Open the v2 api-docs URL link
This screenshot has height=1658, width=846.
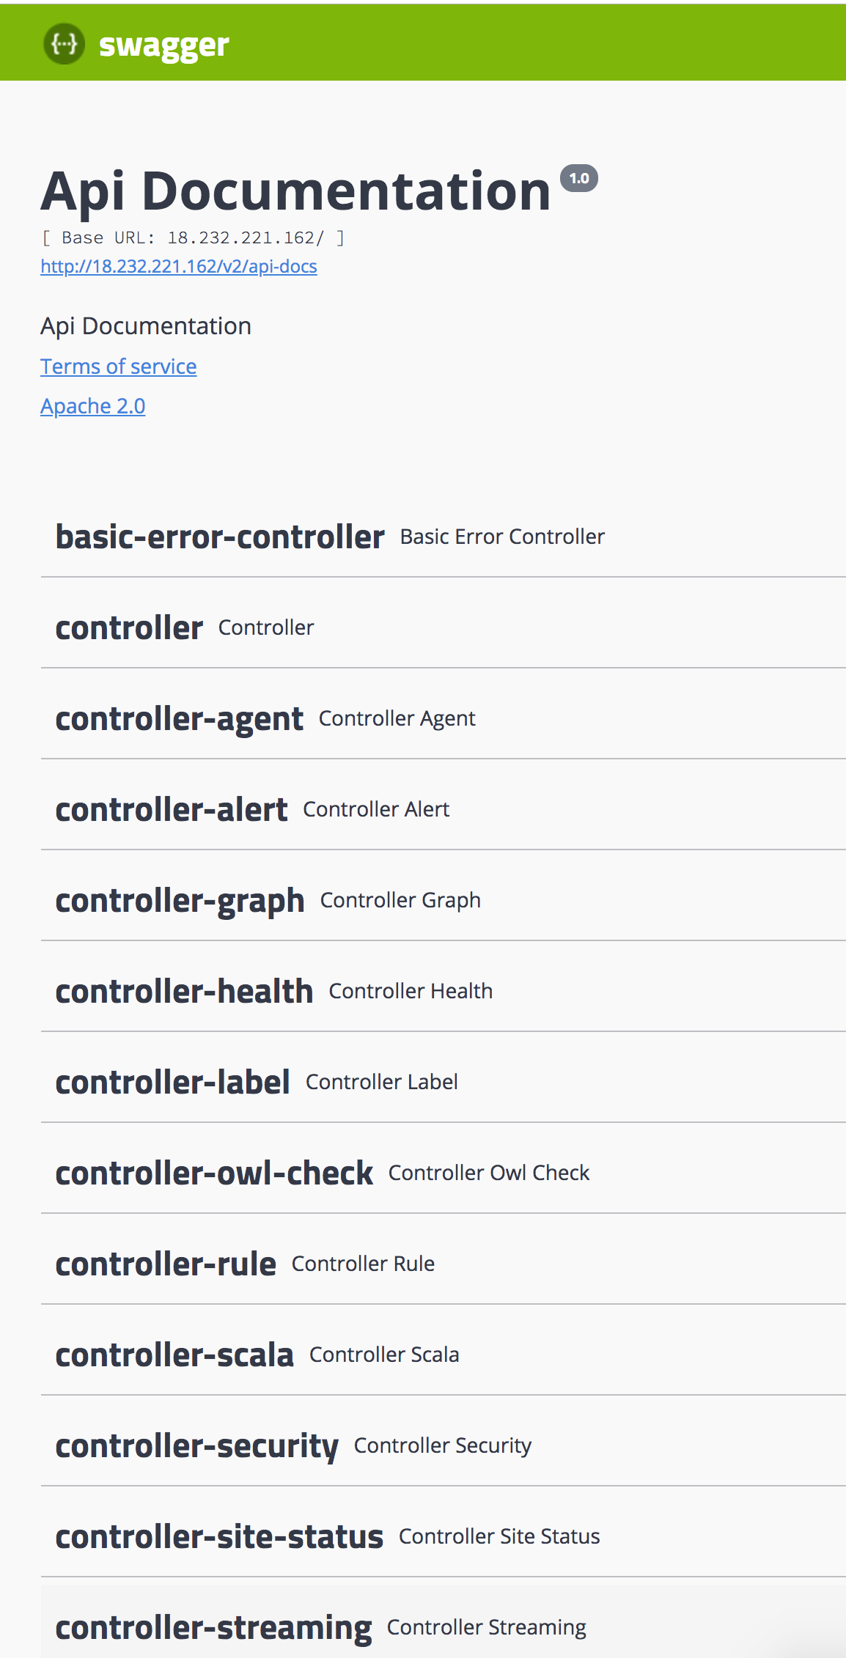click(178, 266)
